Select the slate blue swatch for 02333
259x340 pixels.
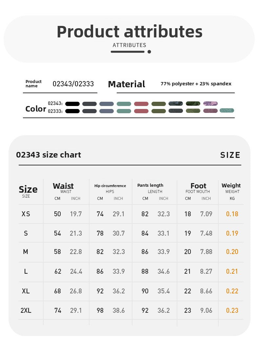click(107, 111)
